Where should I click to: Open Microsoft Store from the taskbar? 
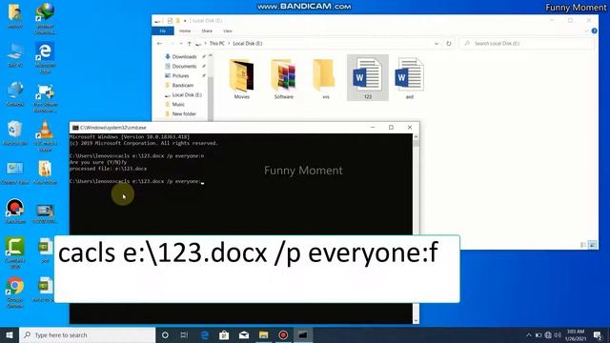224,334
